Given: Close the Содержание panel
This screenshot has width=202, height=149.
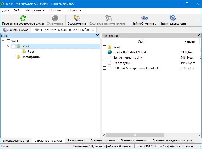Looking at the screenshot, I should (x=199, y=35).
